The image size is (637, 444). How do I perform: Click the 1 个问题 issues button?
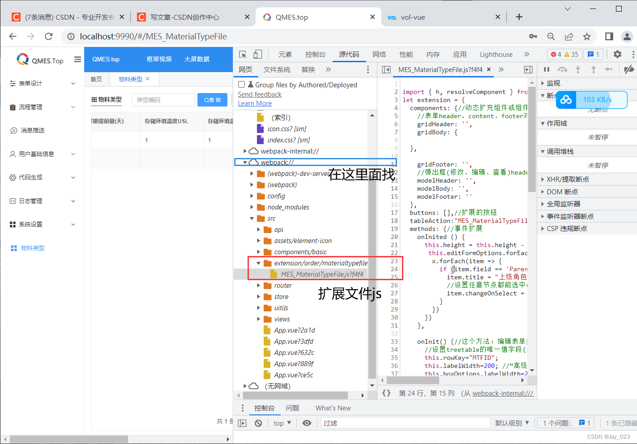click(566, 423)
